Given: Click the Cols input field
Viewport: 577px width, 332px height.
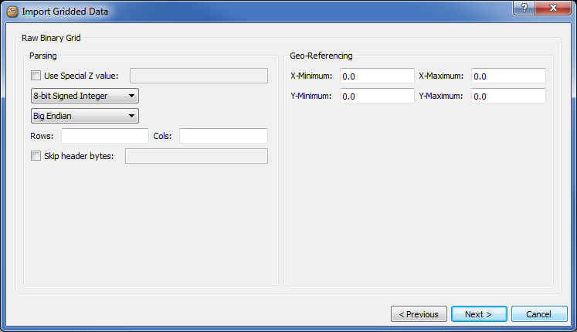Looking at the screenshot, I should 223,136.
